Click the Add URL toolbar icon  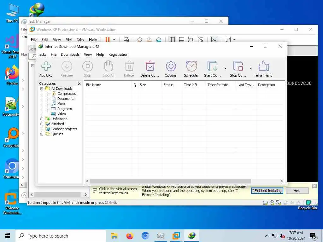[46, 69]
